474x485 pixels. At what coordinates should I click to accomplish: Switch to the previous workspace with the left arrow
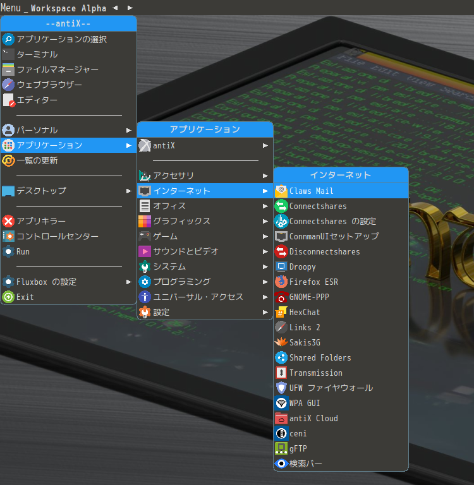[115, 8]
